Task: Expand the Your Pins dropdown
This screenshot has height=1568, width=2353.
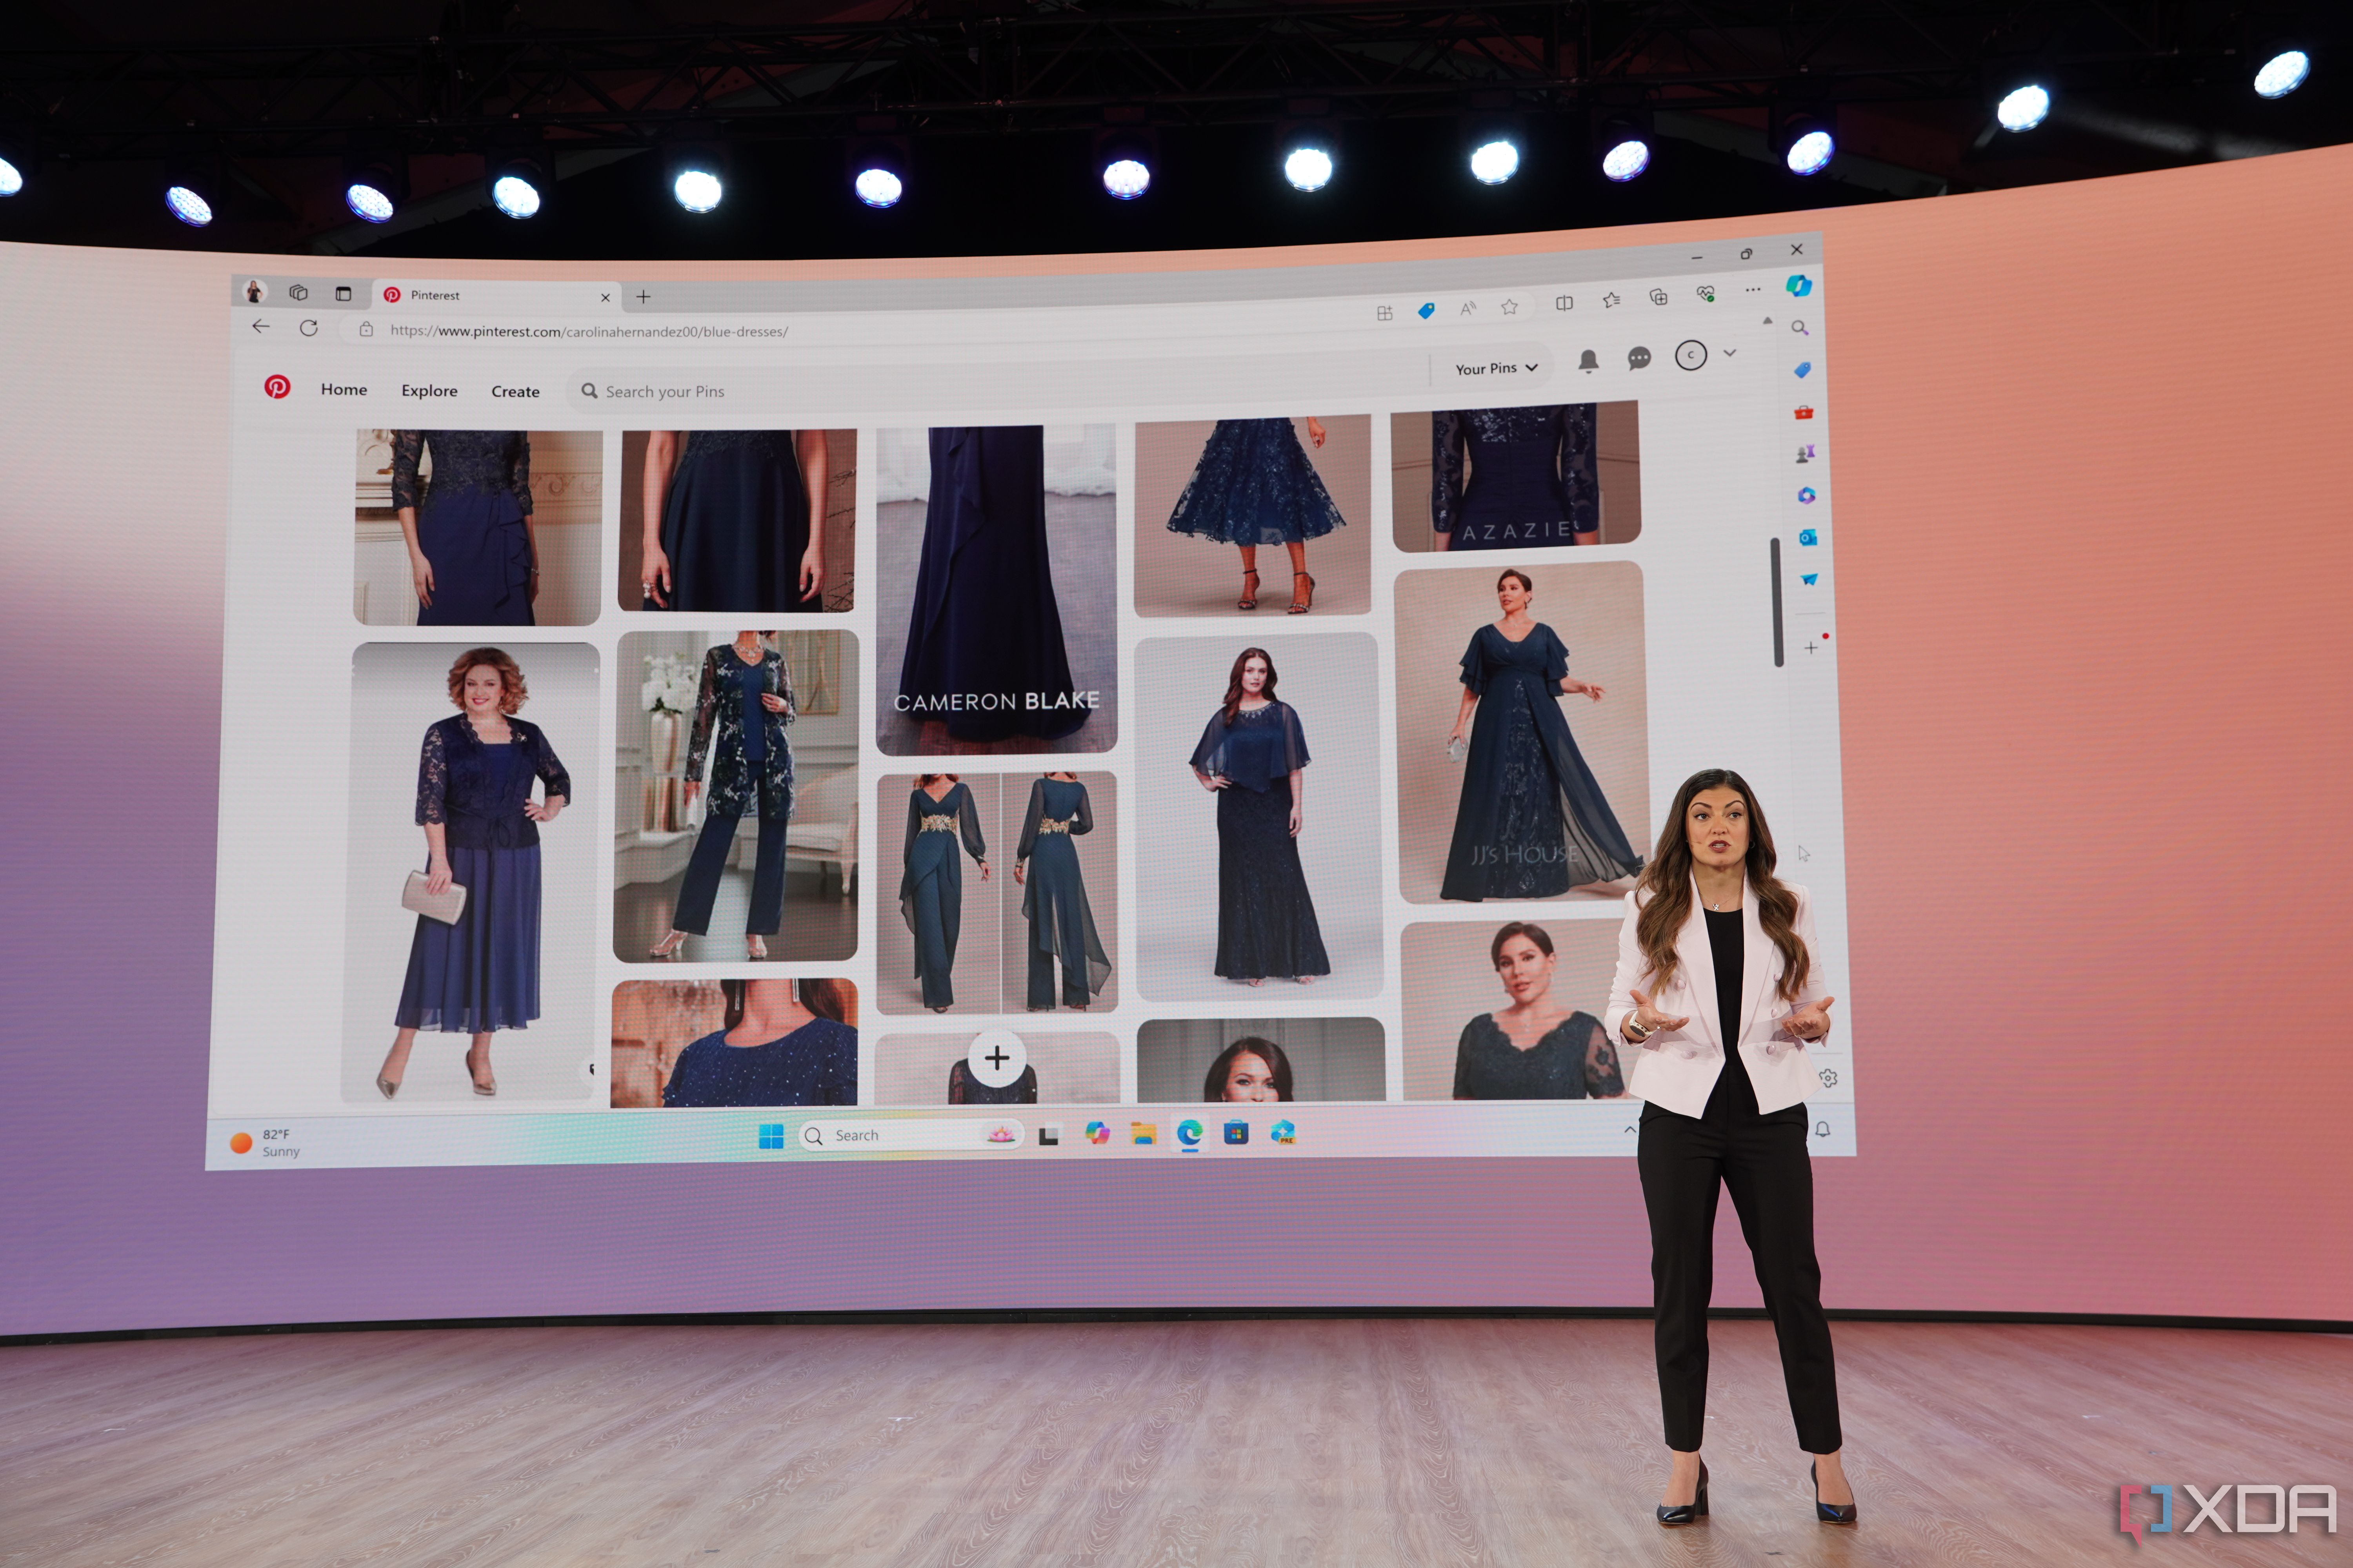Action: [1497, 368]
